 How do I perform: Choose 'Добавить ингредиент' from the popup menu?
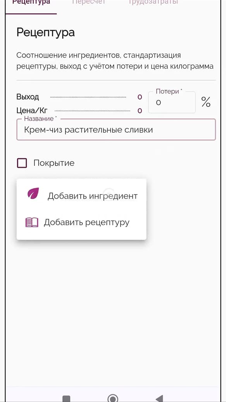click(92, 196)
